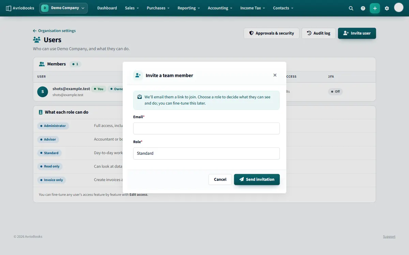Open the user avatar menu
Viewport: 409px width, 255px height.
[x=399, y=7]
